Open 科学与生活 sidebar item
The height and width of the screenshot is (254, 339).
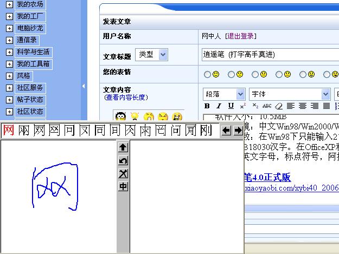click(33, 52)
